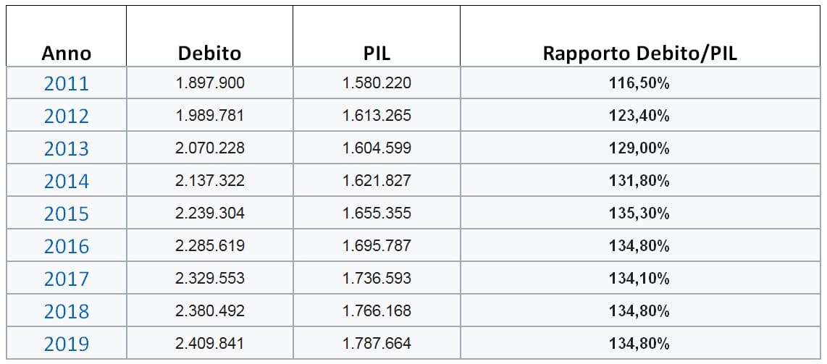Click the 2012 year link

click(x=66, y=117)
